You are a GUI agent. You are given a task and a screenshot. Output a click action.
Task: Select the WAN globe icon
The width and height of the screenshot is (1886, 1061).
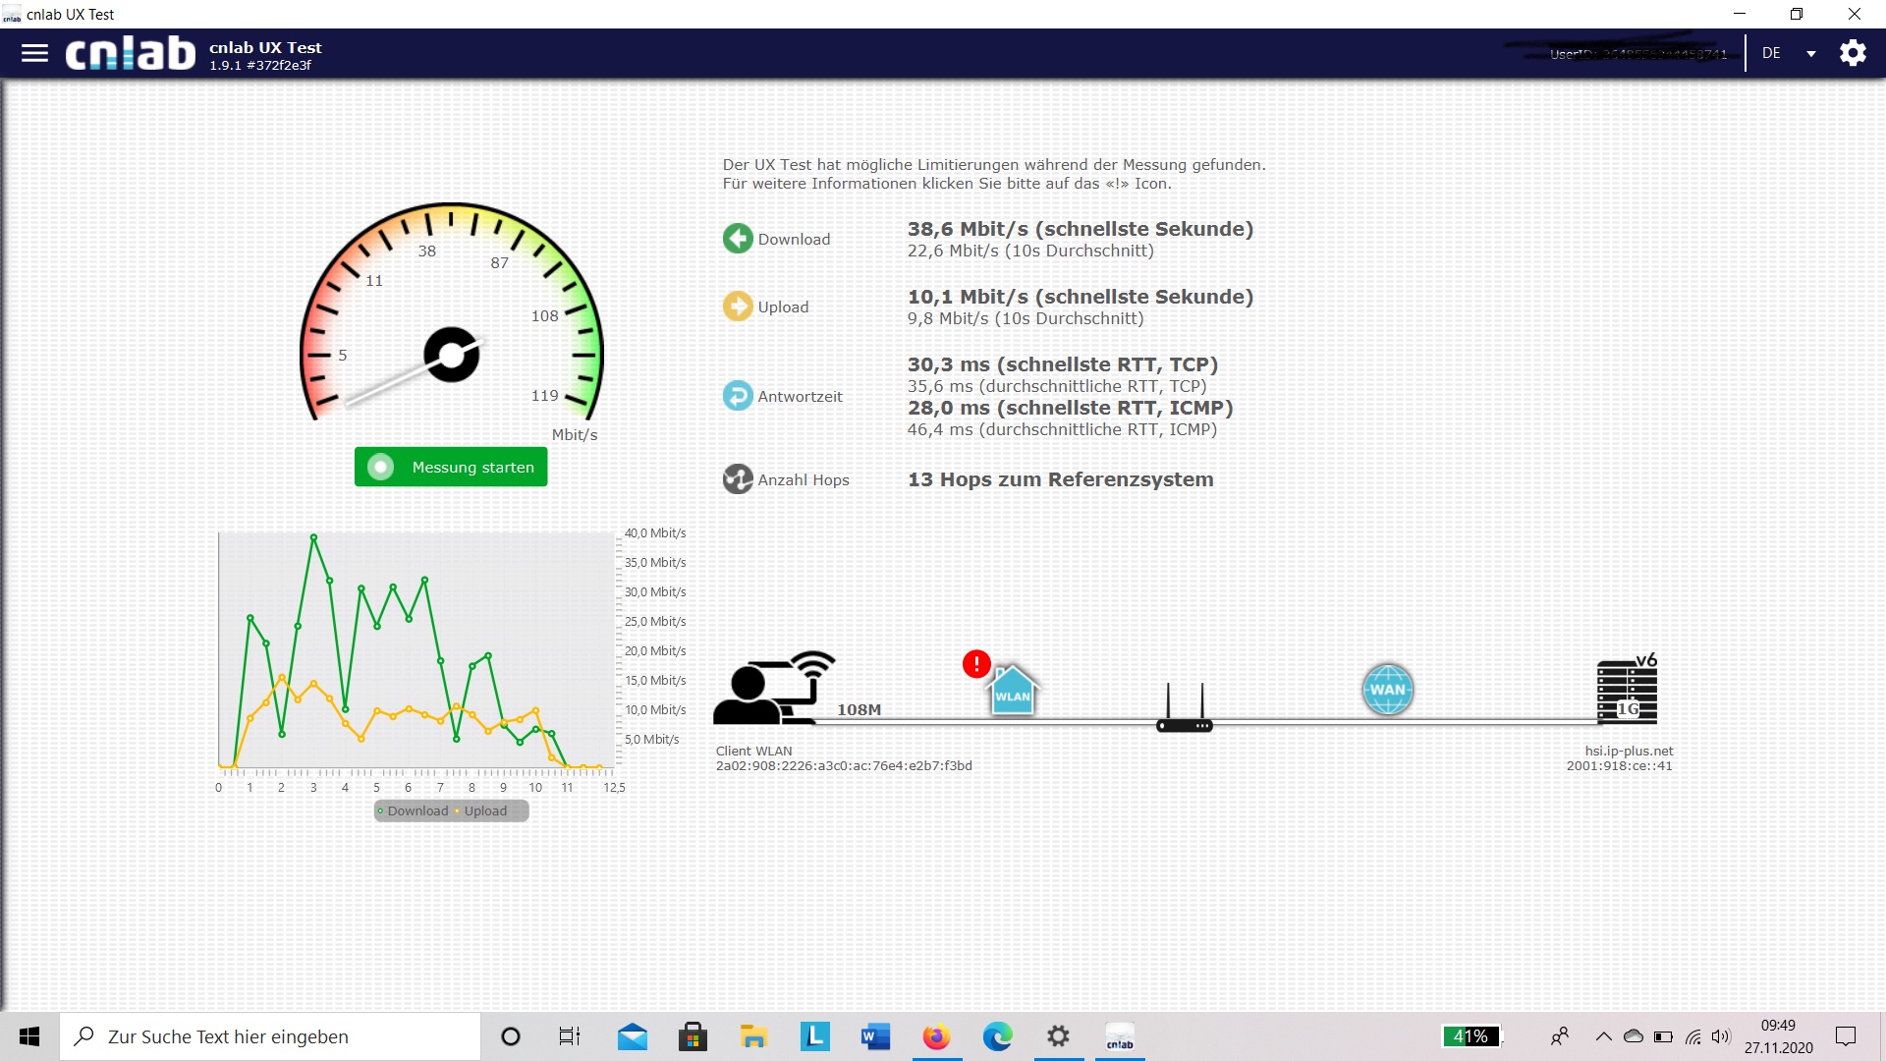pos(1388,690)
